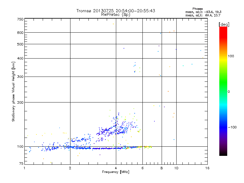Click the 'mean, sd,X: 89.4, 23.7' line
This screenshot has height=183, width=244.
[x=203, y=15]
